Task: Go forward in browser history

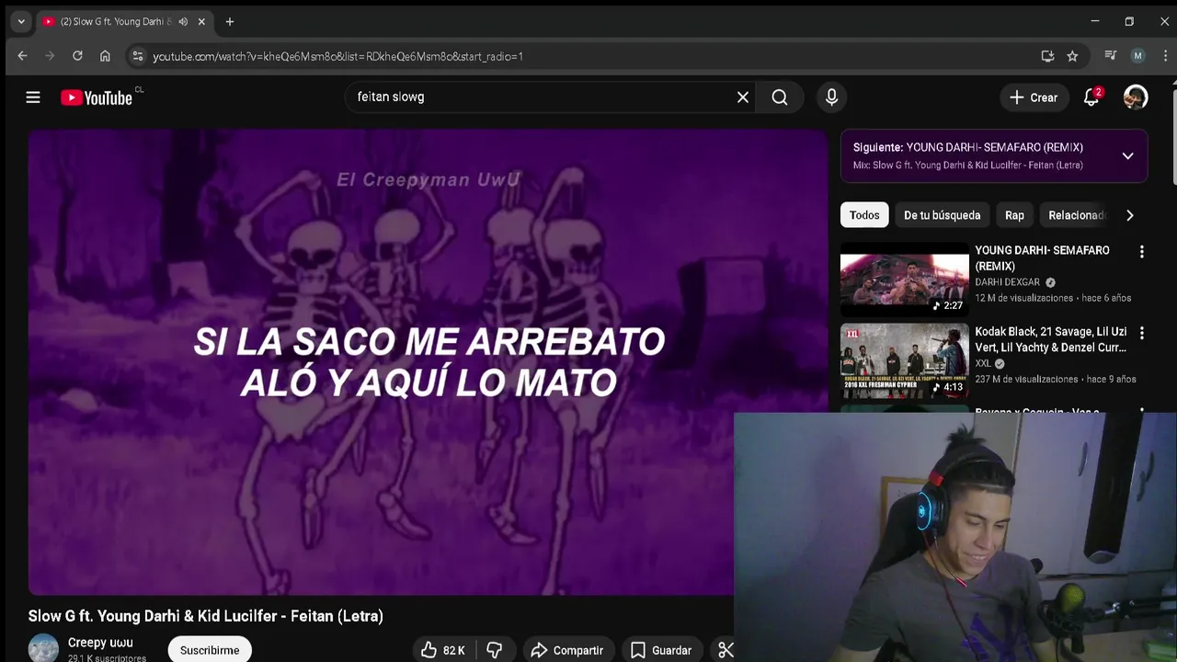Action: (x=50, y=56)
